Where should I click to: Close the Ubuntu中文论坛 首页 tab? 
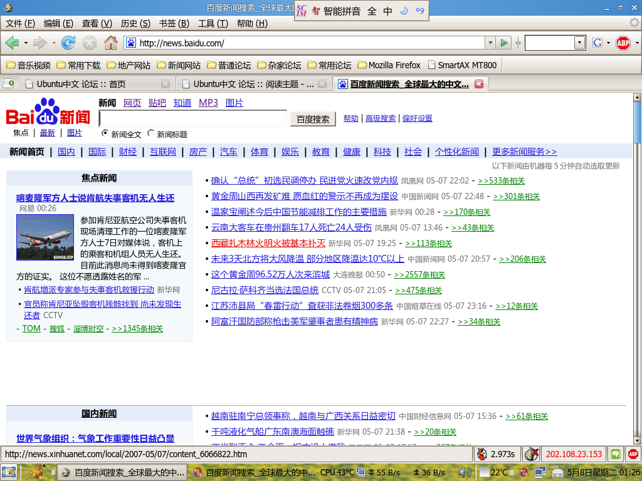(x=166, y=84)
